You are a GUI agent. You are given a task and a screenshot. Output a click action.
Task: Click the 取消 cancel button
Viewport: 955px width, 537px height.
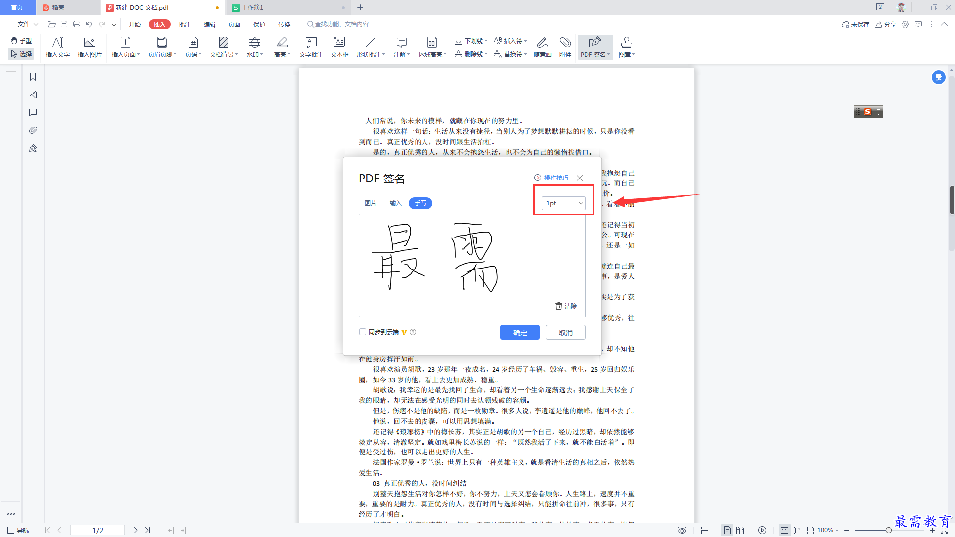(x=566, y=332)
